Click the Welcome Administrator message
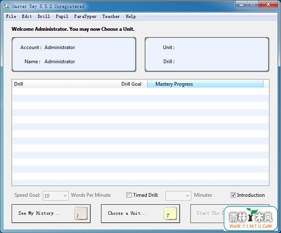281x233 pixels. tap(73, 29)
